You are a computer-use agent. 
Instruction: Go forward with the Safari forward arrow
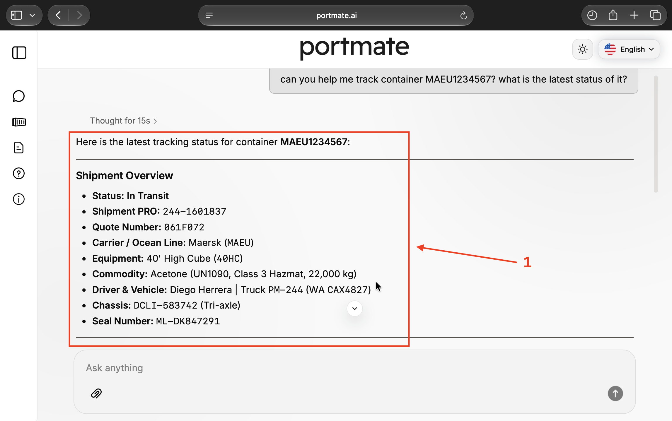click(x=79, y=15)
